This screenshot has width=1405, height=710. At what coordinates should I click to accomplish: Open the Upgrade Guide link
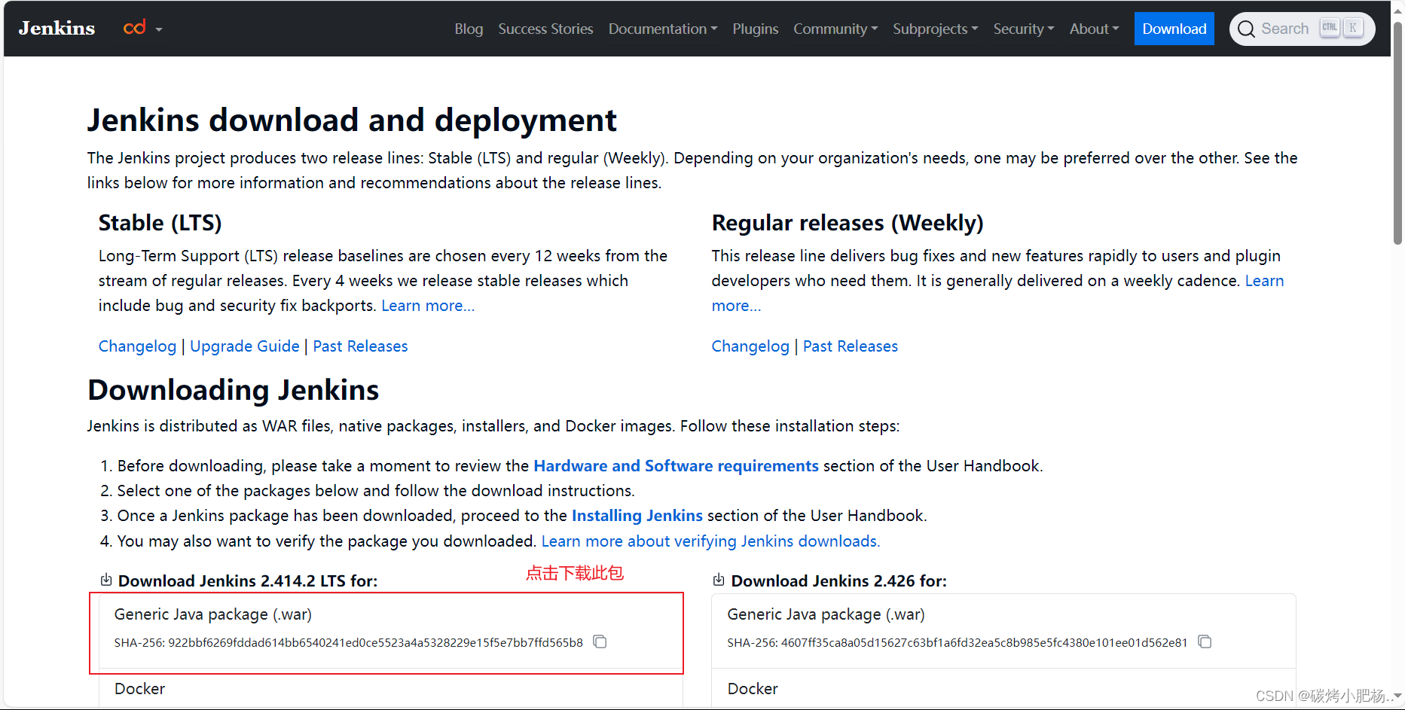coord(245,346)
